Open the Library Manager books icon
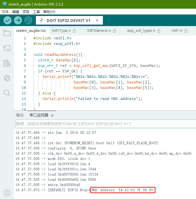Viewport: 196px width, 199px height. click(x=7, y=63)
